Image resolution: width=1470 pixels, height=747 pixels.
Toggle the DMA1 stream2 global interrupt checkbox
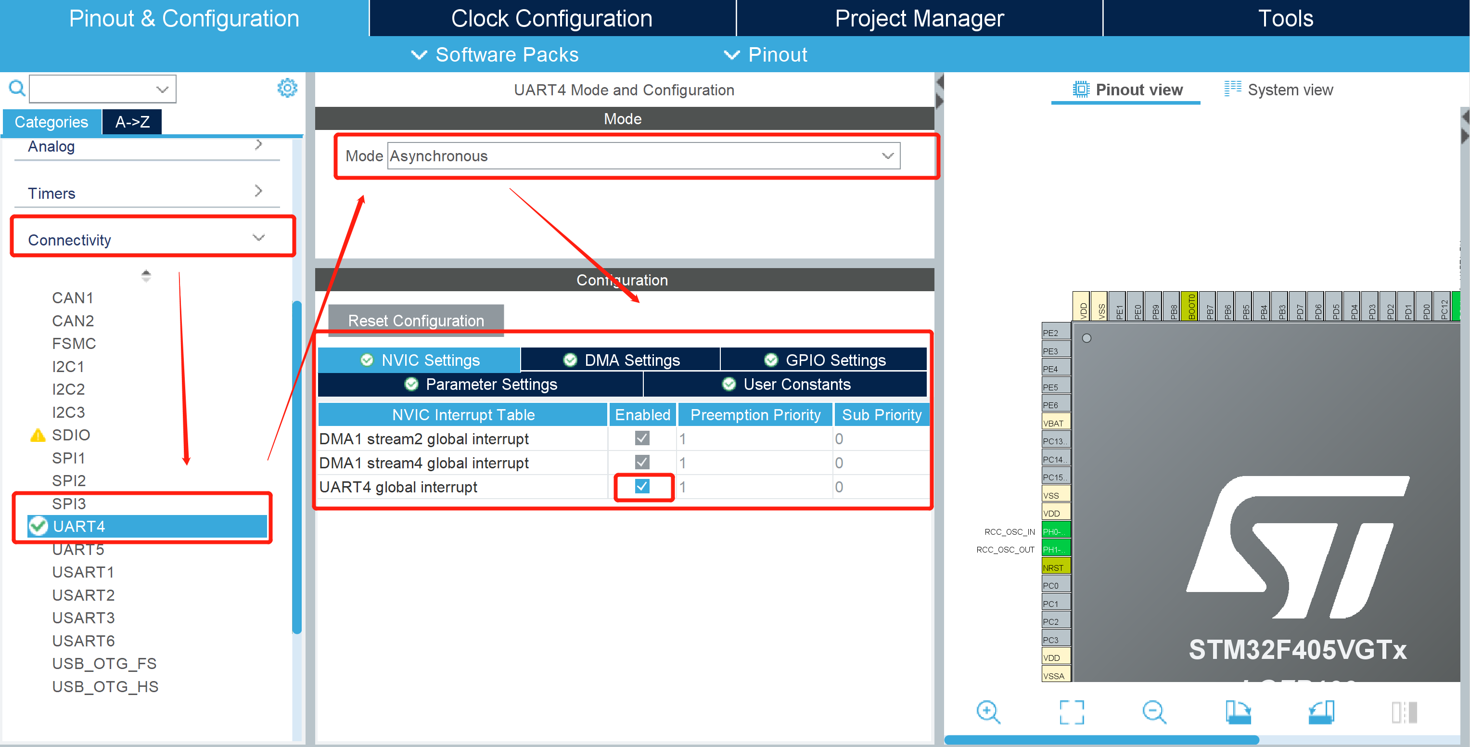coord(642,438)
